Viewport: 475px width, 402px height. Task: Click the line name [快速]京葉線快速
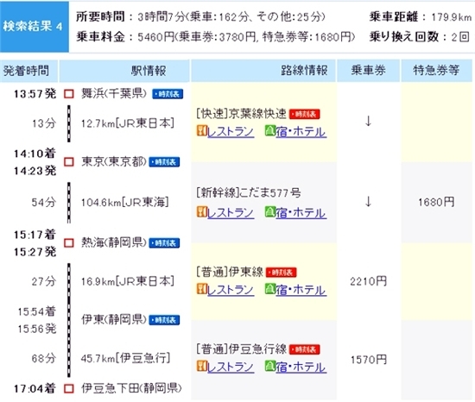tap(242, 114)
